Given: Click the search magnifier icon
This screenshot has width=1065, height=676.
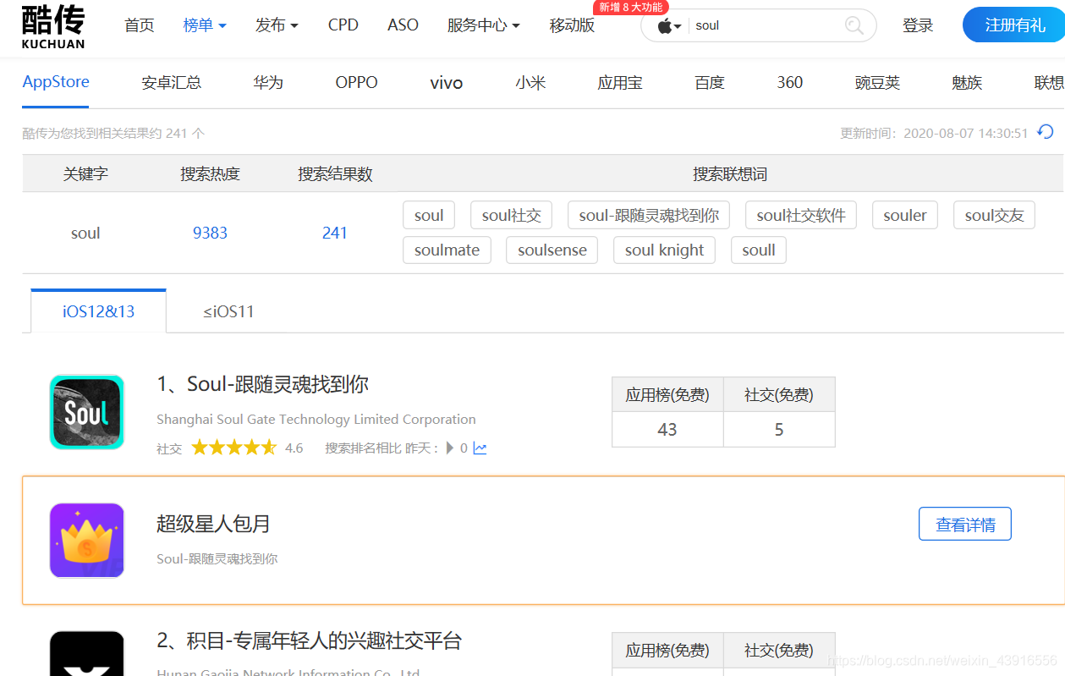Looking at the screenshot, I should 854,25.
